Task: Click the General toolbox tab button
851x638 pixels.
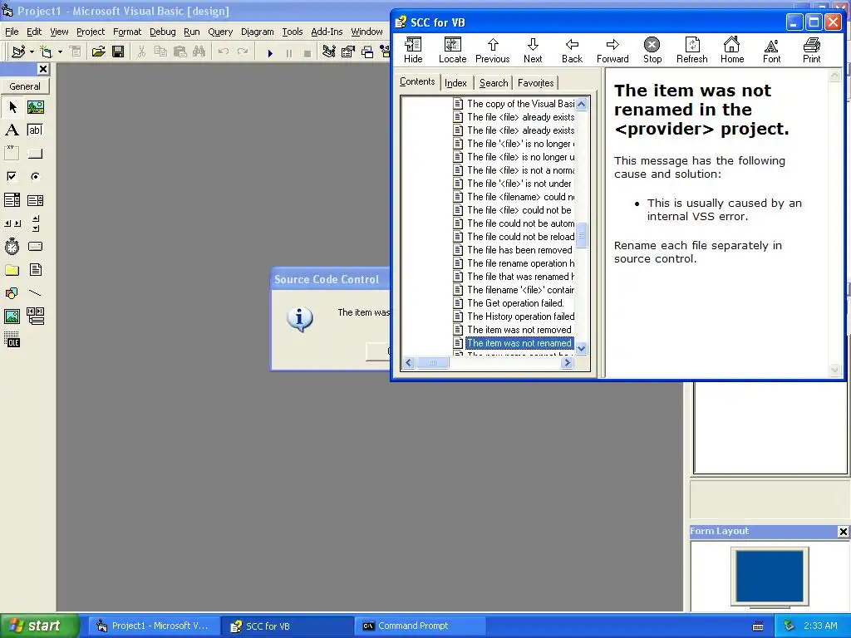Action: click(25, 86)
